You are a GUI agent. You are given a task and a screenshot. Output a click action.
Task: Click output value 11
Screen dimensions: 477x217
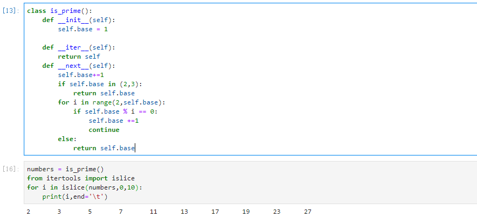click(153, 212)
